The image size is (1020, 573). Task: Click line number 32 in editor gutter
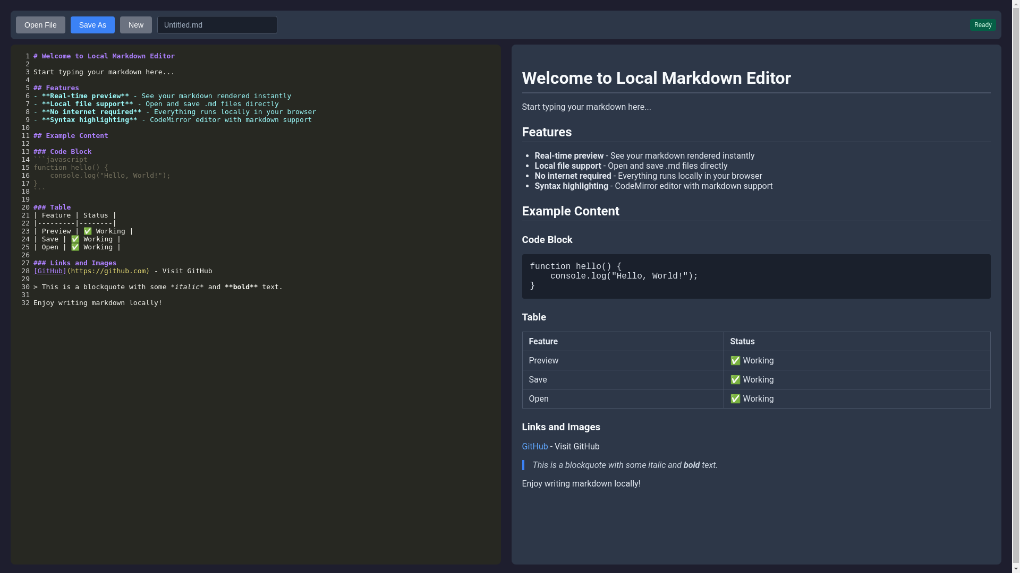coord(25,303)
